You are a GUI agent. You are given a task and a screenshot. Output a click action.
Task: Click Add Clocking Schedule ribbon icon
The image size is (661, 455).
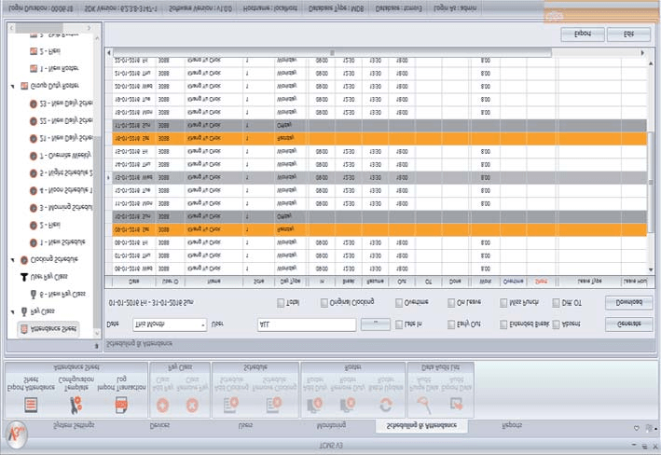click(231, 405)
